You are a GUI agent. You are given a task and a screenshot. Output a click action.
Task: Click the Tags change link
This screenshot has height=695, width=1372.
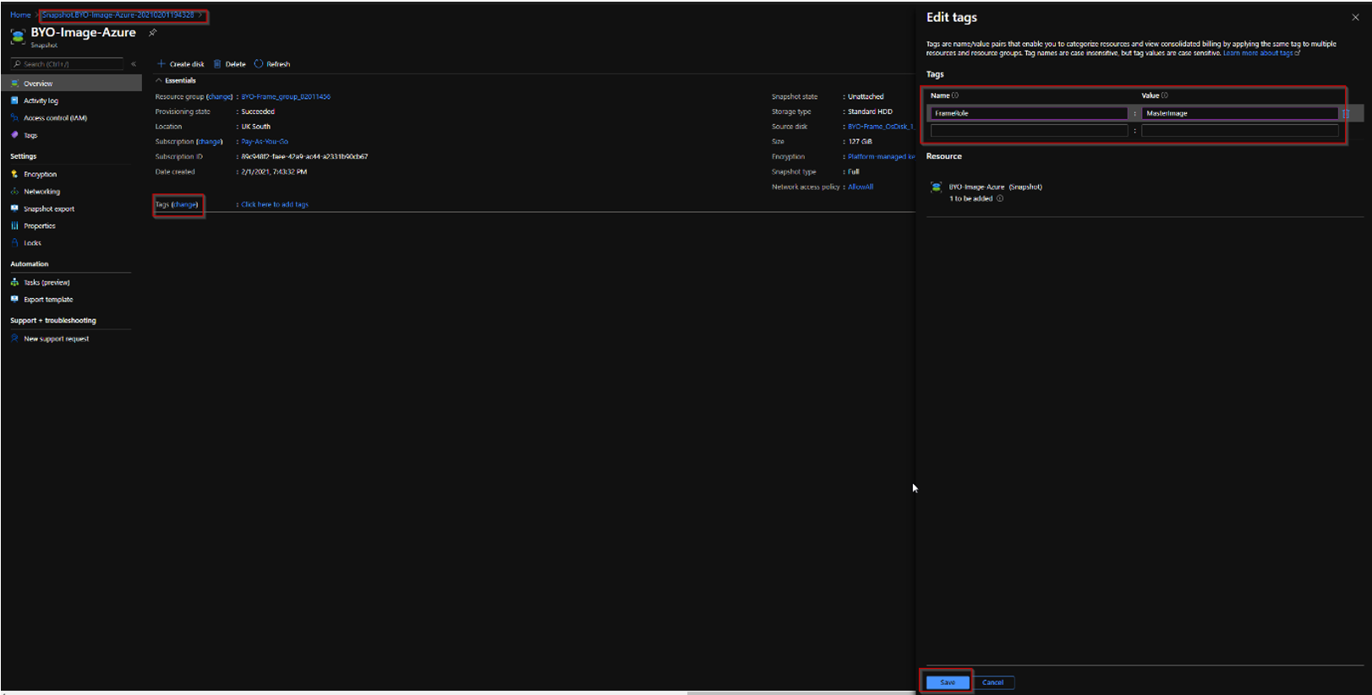[x=185, y=204]
